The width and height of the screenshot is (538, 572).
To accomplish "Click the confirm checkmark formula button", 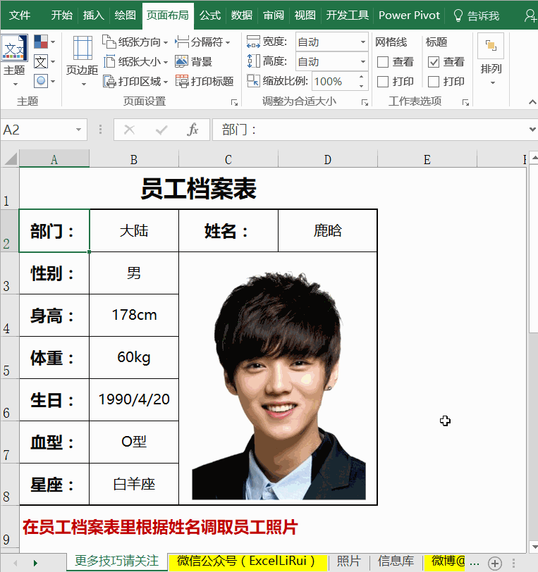I will [161, 130].
